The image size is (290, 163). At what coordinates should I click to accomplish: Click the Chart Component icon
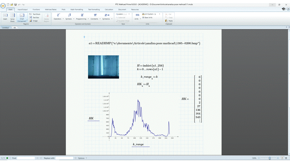(x=22, y=17)
